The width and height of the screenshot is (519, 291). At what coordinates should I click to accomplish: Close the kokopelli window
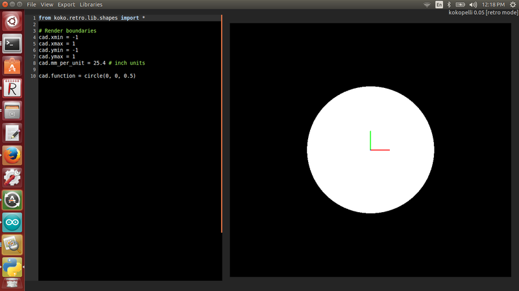5,5
